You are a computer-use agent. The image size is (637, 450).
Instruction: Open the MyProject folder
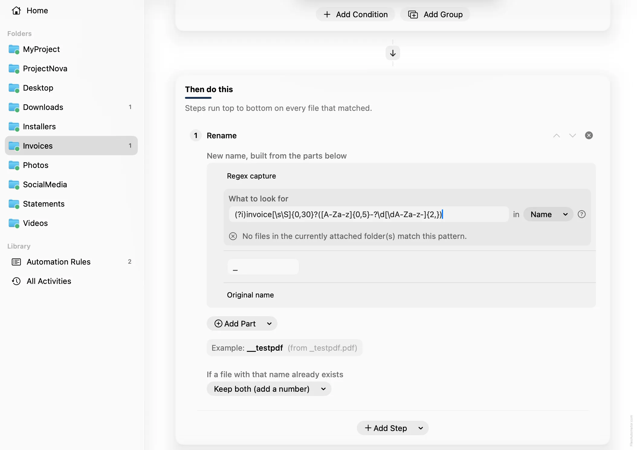(x=71, y=49)
